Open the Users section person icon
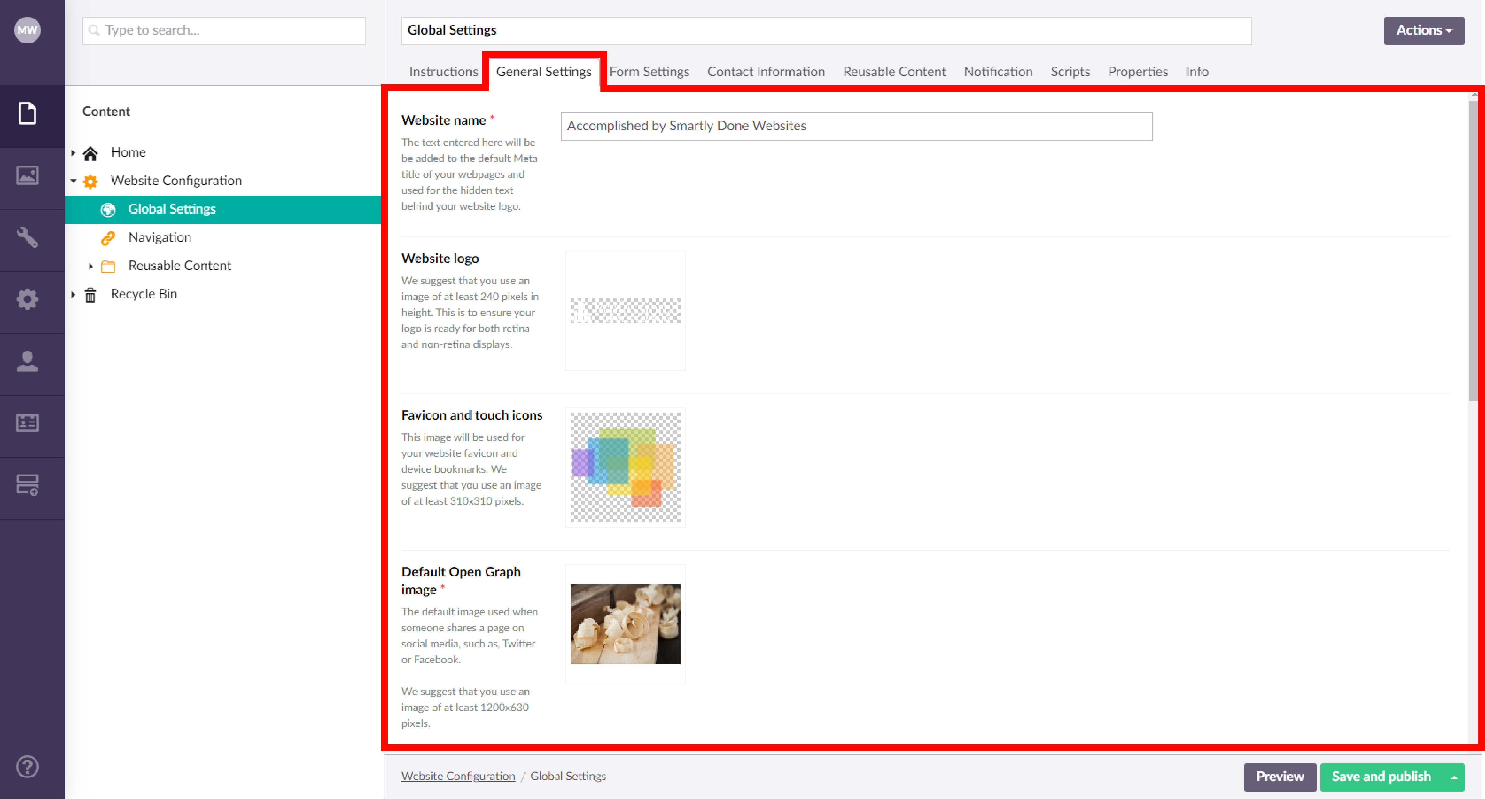1485x799 pixels. click(27, 361)
